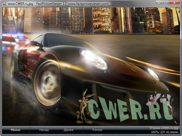Click the FastPictureViewer app icon in title bar

[4, 4]
